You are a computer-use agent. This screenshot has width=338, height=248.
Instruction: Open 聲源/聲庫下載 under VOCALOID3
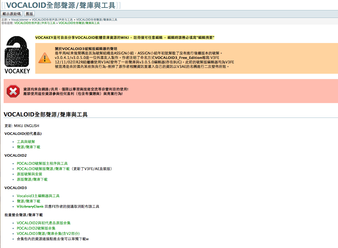point(29,201)
